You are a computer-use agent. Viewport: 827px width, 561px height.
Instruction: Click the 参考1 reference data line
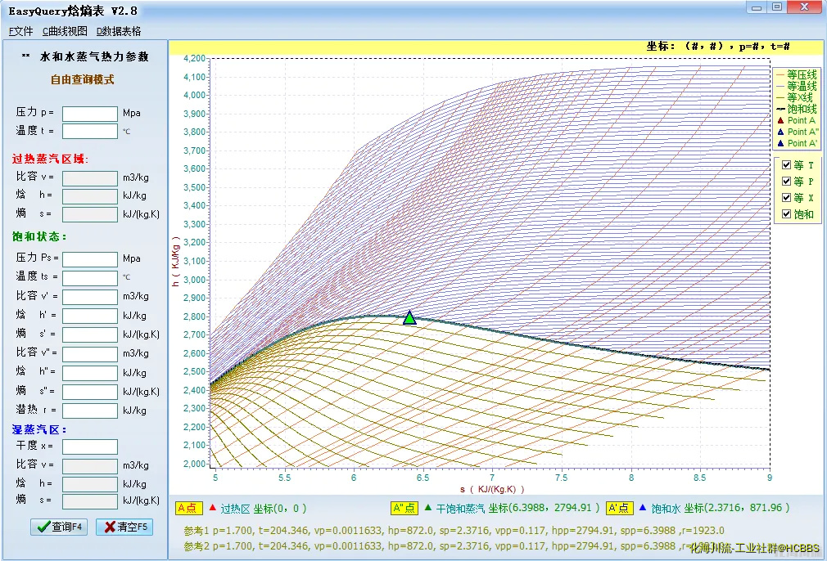coord(454,531)
